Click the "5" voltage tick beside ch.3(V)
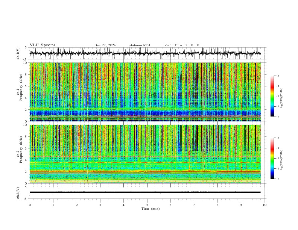The height and width of the screenshot is (230, 298). click(x=26, y=187)
